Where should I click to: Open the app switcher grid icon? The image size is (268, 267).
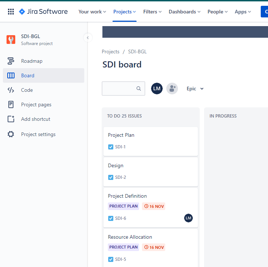click(x=11, y=12)
